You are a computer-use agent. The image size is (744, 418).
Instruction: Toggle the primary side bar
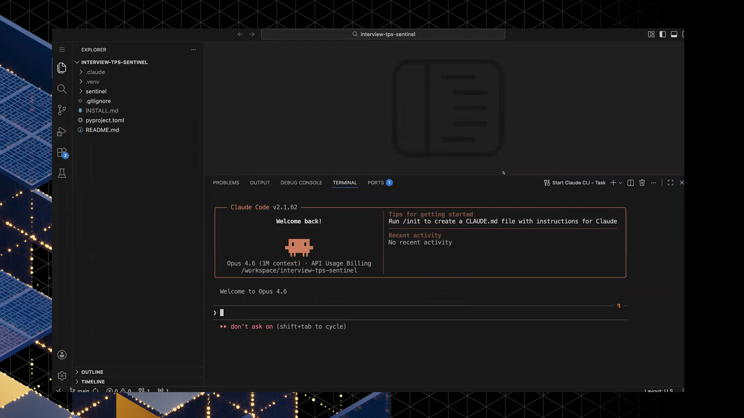[x=663, y=34]
